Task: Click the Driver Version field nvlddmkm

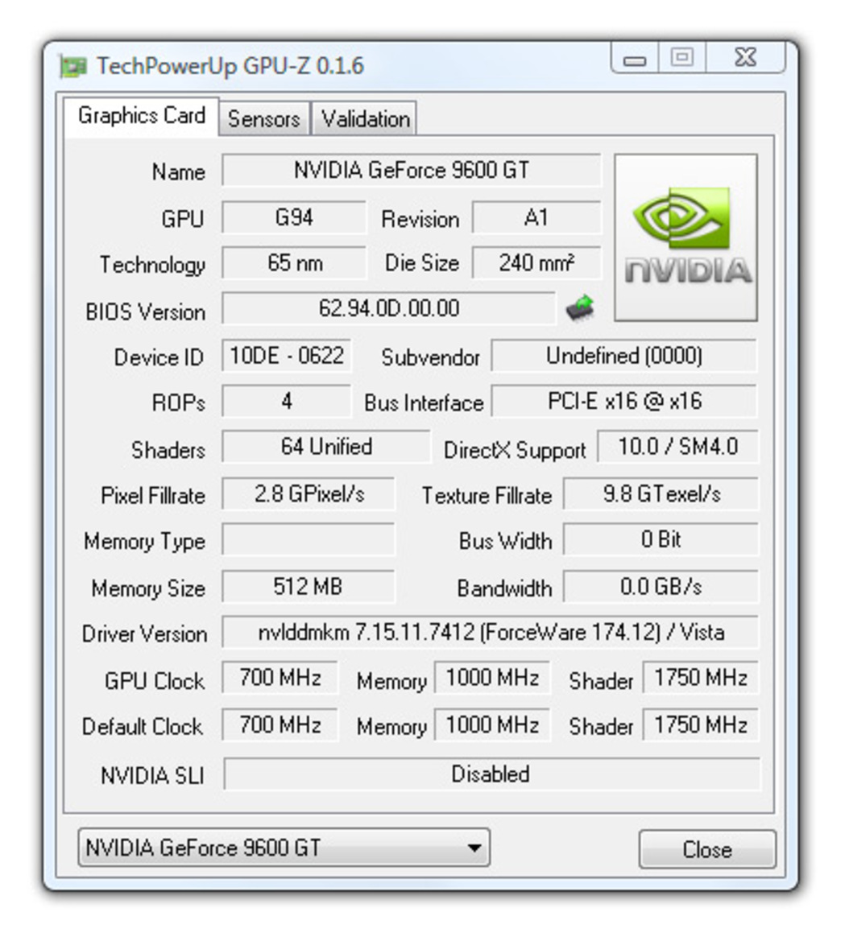Action: point(490,632)
